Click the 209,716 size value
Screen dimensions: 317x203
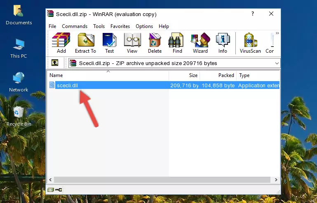tap(184, 86)
